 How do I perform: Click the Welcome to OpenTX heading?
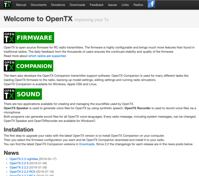pos(38,19)
